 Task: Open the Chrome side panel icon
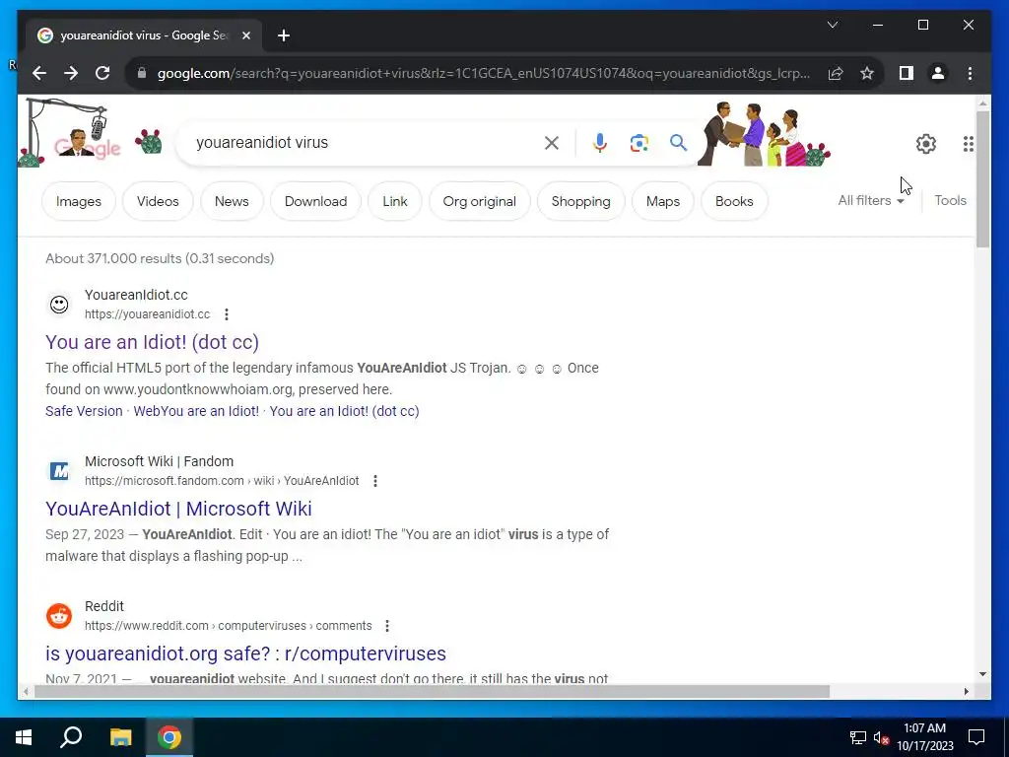907,73
